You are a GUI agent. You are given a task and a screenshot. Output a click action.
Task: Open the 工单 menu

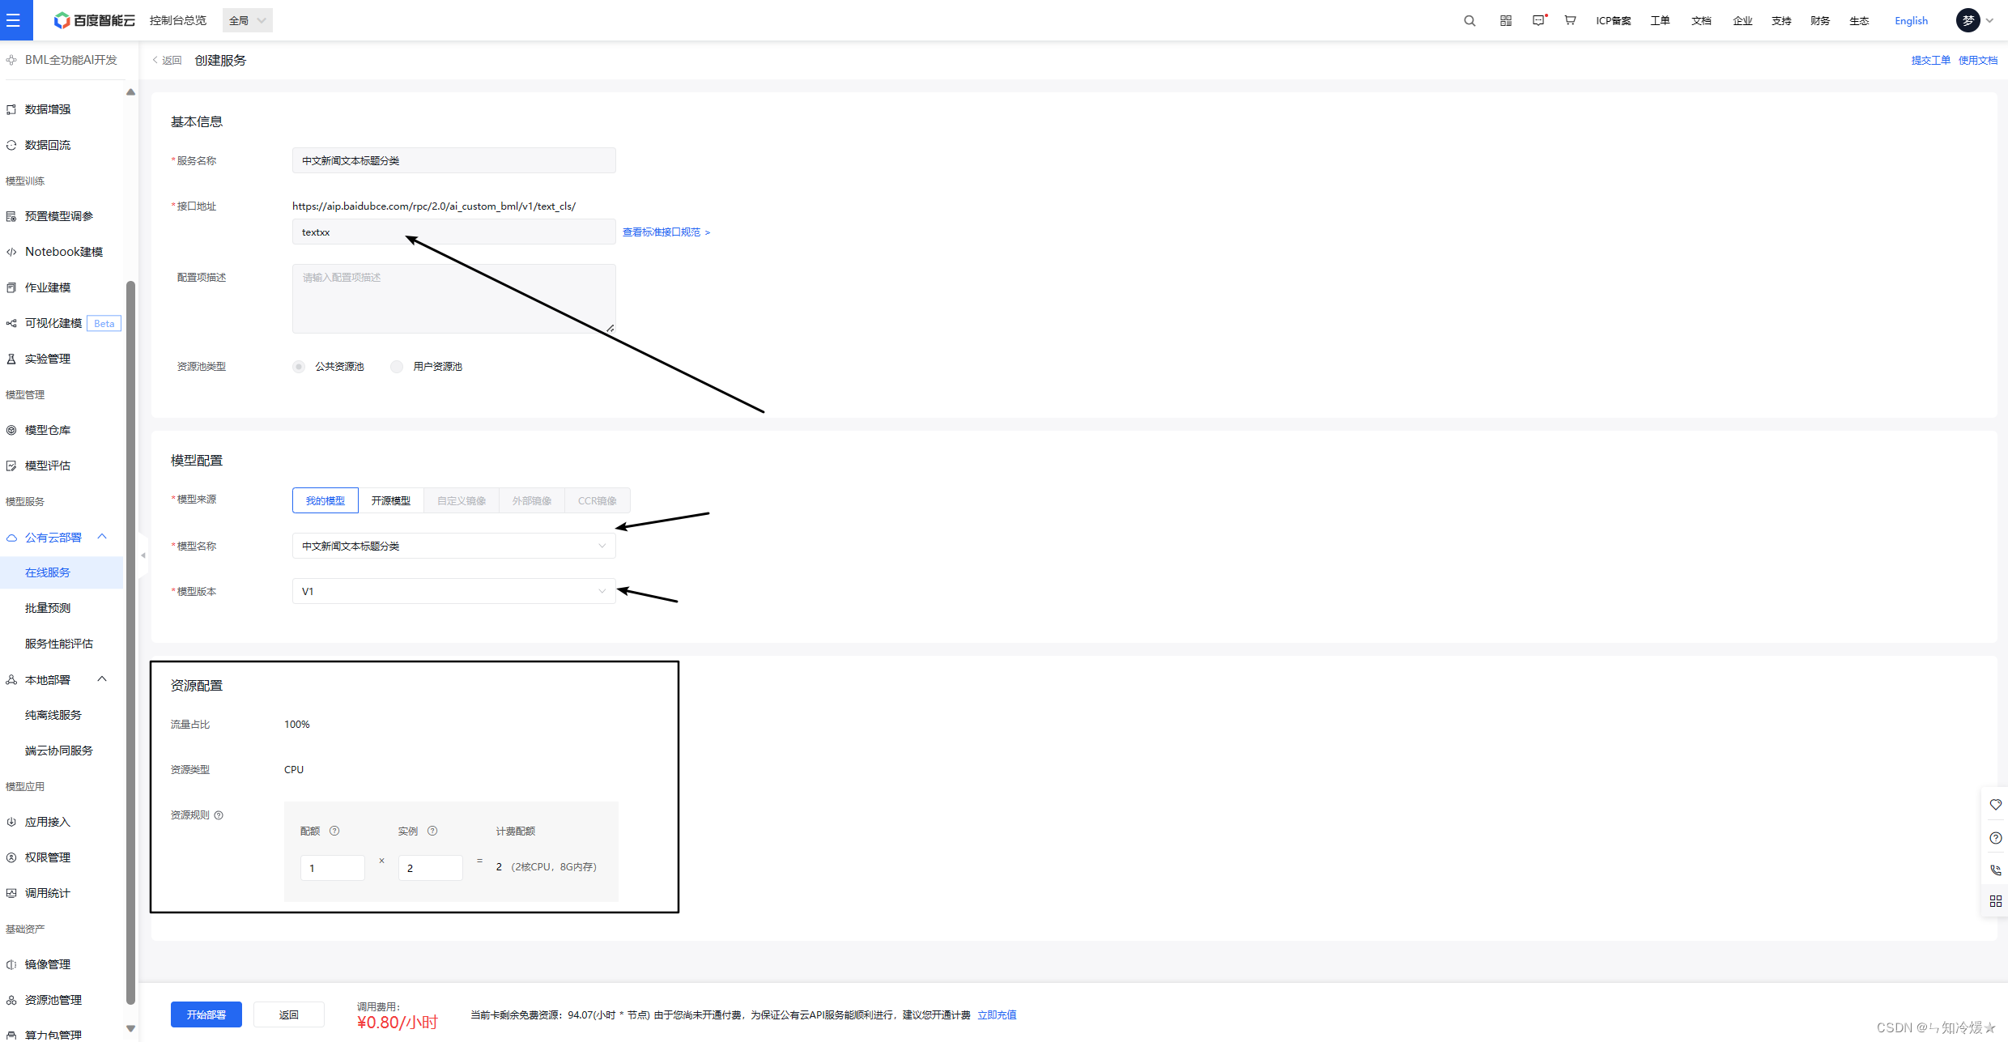1660,21
